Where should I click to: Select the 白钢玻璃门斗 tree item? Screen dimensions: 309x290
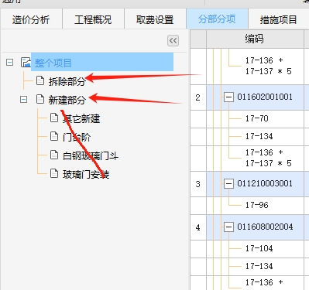click(x=91, y=156)
